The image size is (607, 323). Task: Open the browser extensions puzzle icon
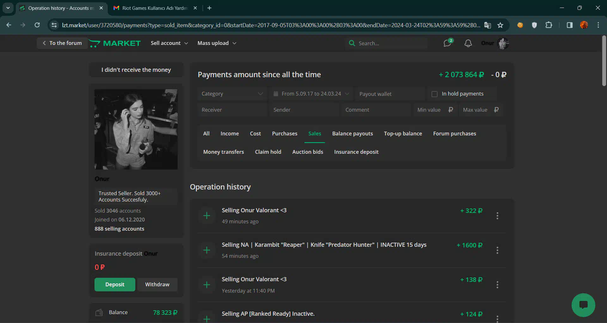pos(549,25)
